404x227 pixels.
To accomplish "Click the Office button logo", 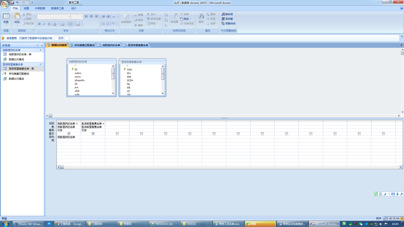I will click(5, 4).
